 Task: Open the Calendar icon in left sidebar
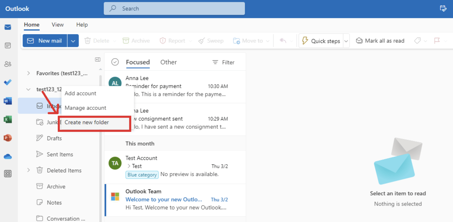(8, 45)
